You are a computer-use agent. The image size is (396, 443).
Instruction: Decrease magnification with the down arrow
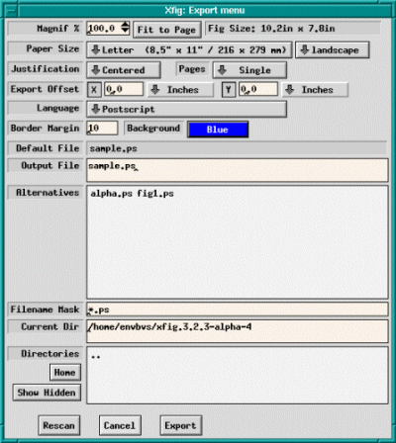(125, 32)
